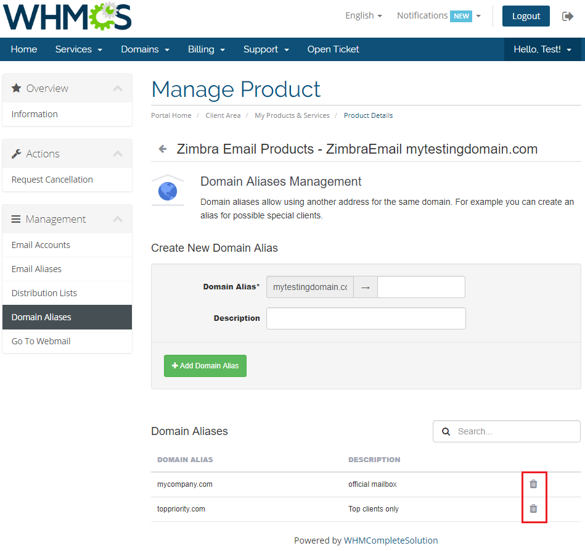Open the WHMCompleteSolution footer link
585x551 pixels.
click(x=391, y=541)
